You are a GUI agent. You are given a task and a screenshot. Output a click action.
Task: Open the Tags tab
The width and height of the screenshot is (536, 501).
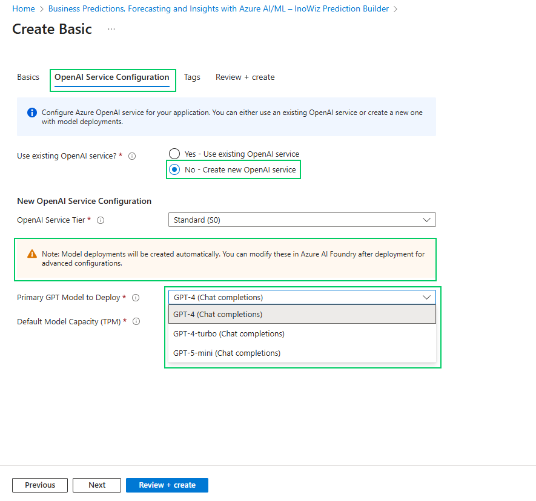[x=192, y=77]
